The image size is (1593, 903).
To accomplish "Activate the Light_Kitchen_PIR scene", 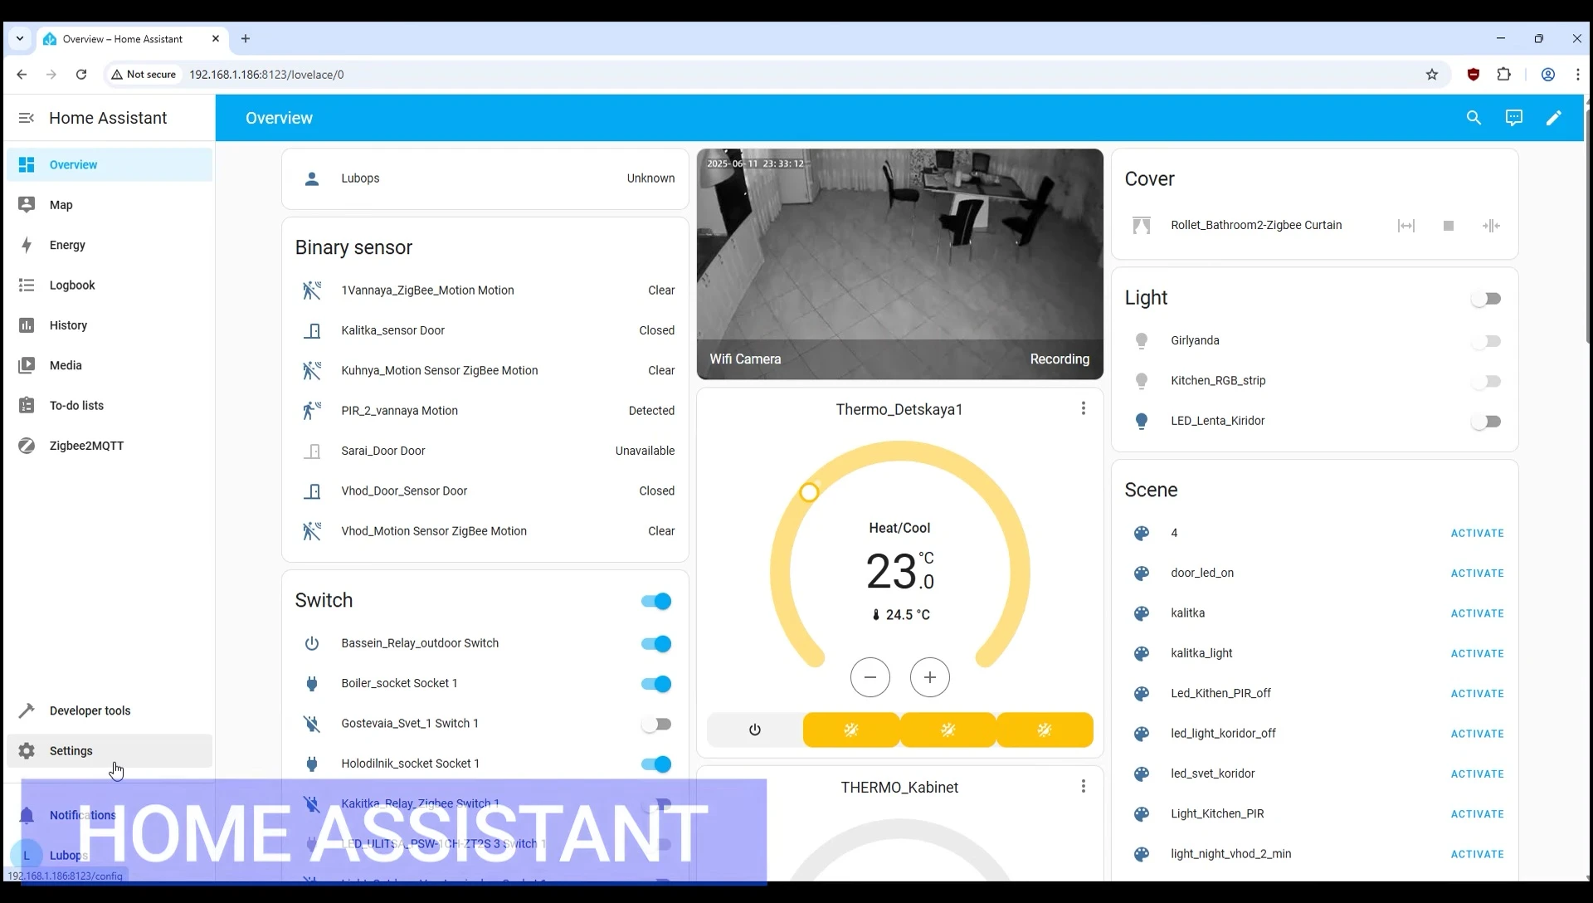I will pyautogui.click(x=1477, y=814).
